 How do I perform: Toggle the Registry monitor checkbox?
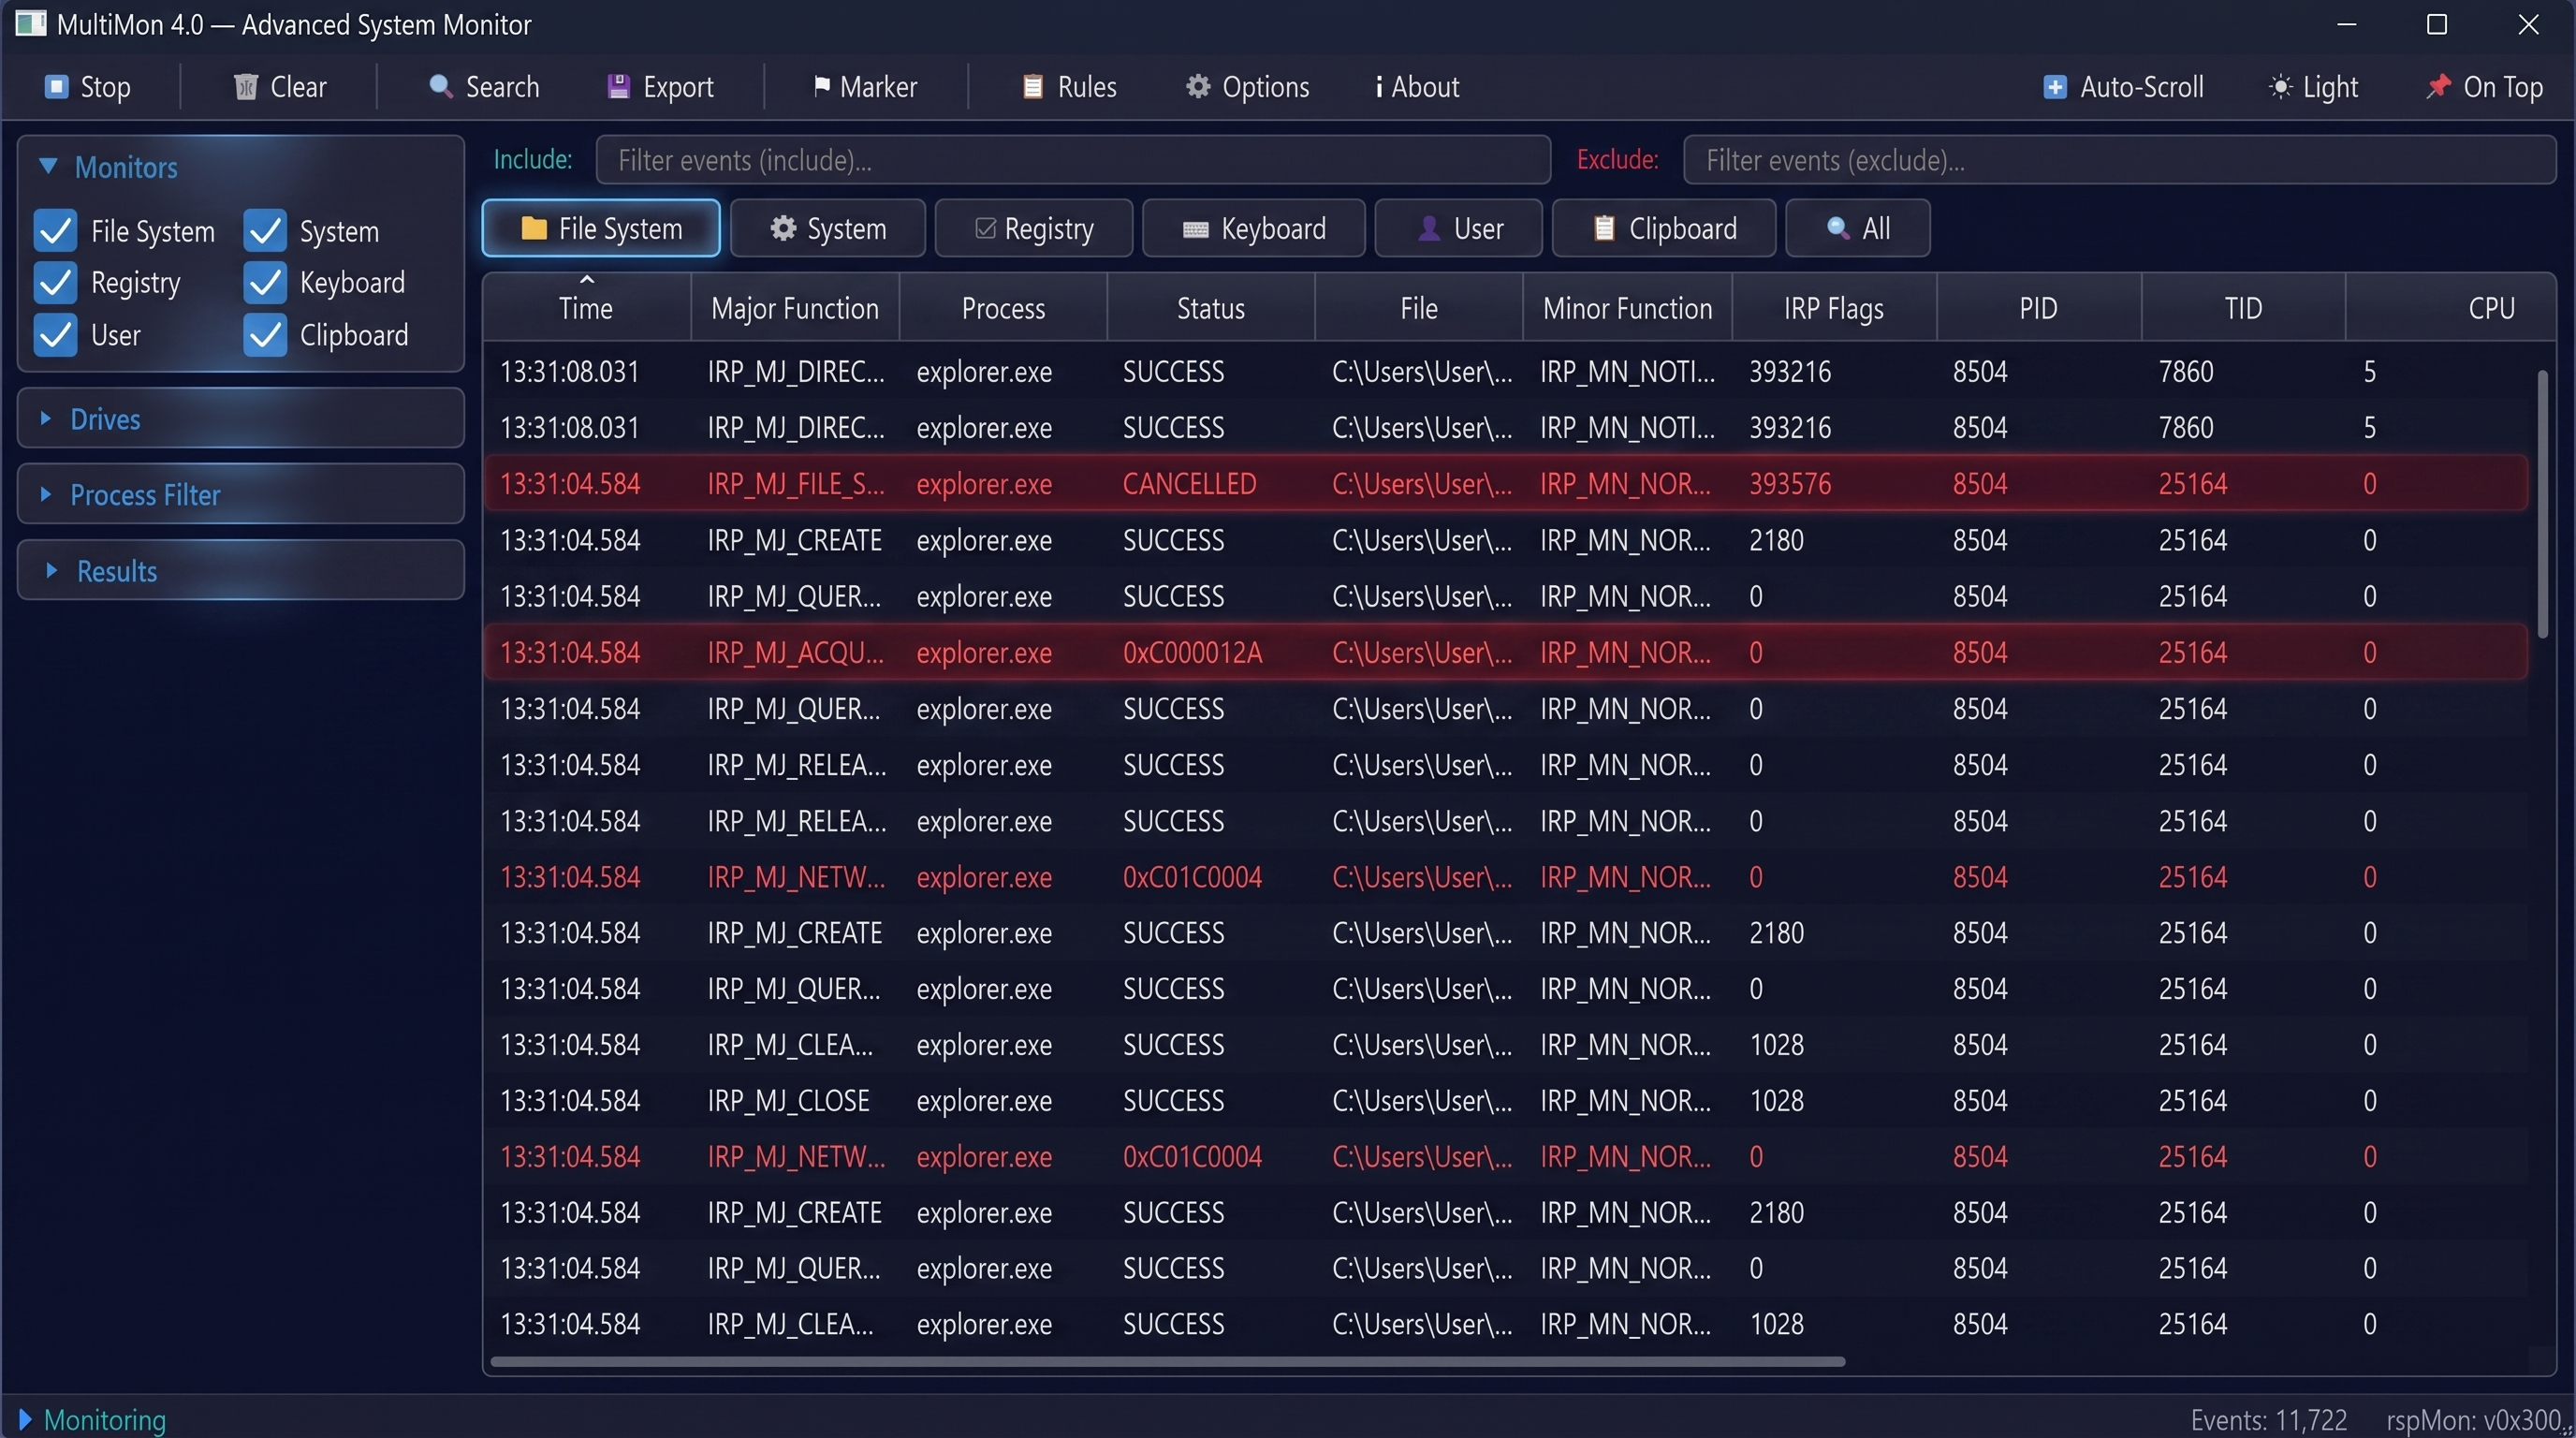(x=55, y=283)
